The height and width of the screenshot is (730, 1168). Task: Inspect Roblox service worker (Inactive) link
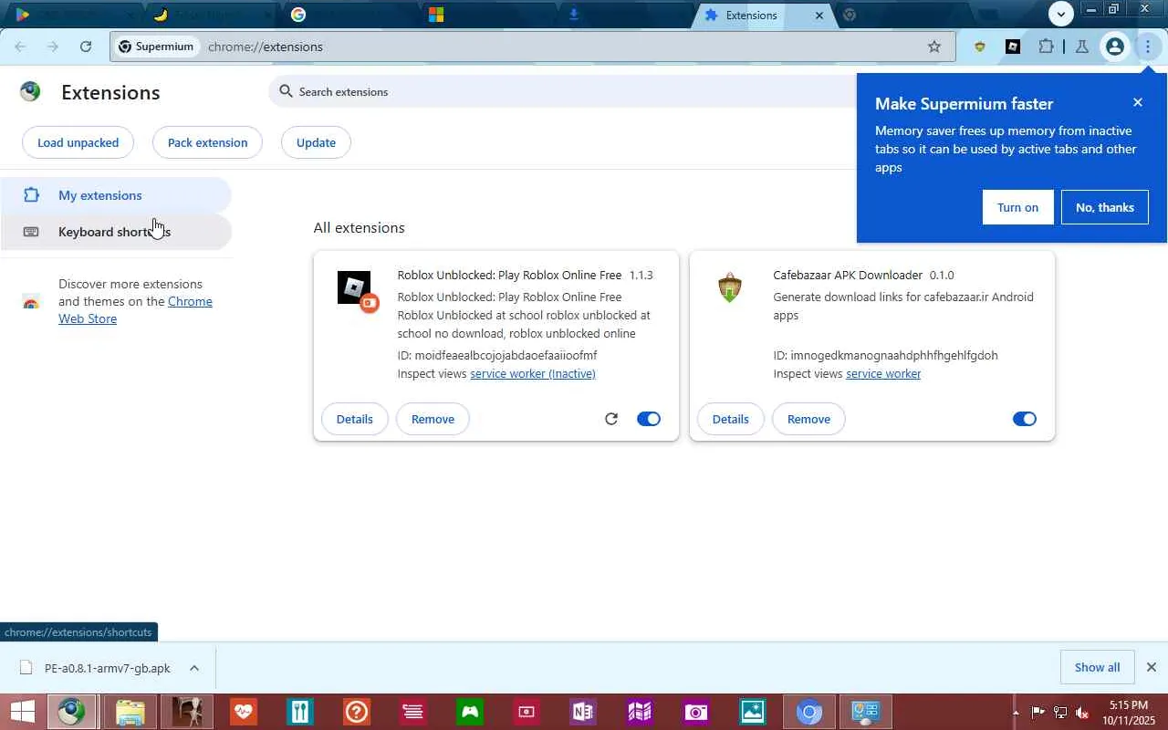click(x=533, y=373)
